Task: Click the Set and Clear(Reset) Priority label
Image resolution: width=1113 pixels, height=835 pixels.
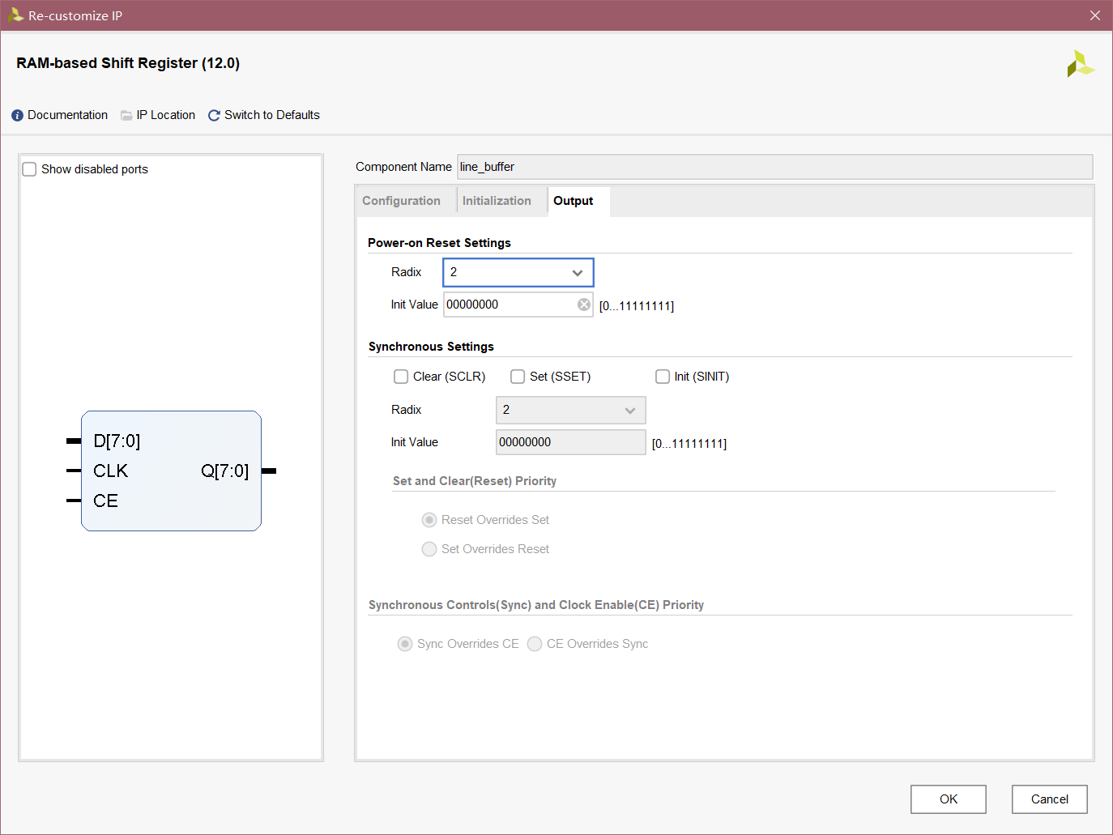Action: [475, 481]
